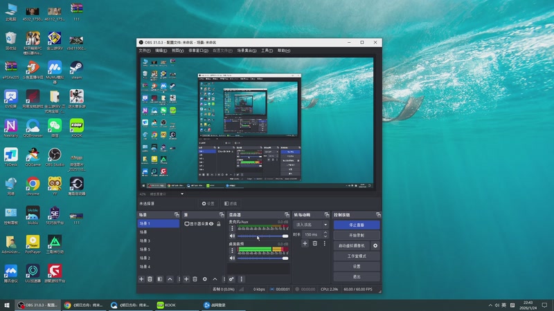Screen dimensions: 554x311
Task: Delete the selected source with trash icon
Action: (195, 279)
